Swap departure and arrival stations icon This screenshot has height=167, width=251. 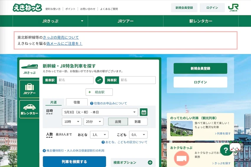click(x=99, y=80)
